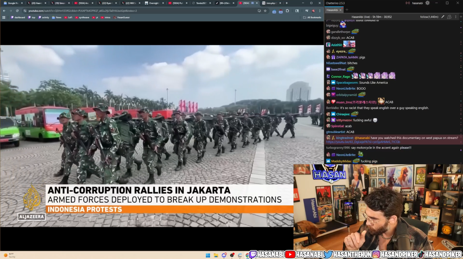Open the HasanGuessr bookmark
Image resolution: width=463 pixels, height=259 pixels.
[122, 17]
